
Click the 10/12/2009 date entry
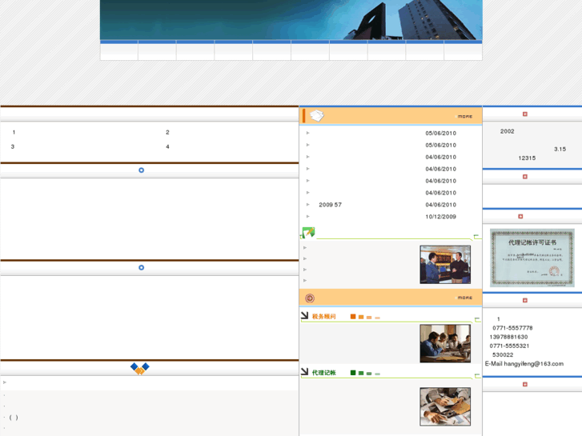[x=440, y=216]
